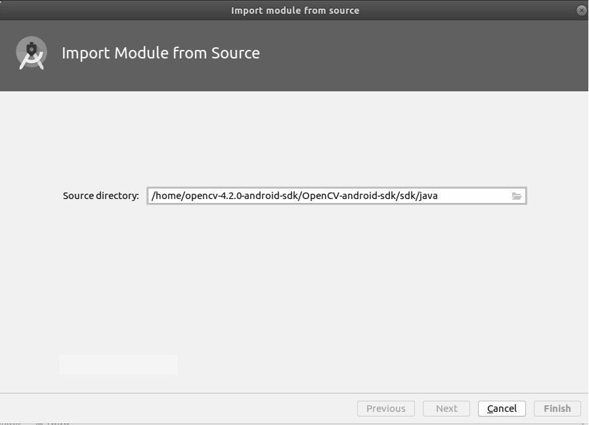The image size is (589, 425).
Task: Click empty space in field after 'java'
Action: click(x=473, y=196)
